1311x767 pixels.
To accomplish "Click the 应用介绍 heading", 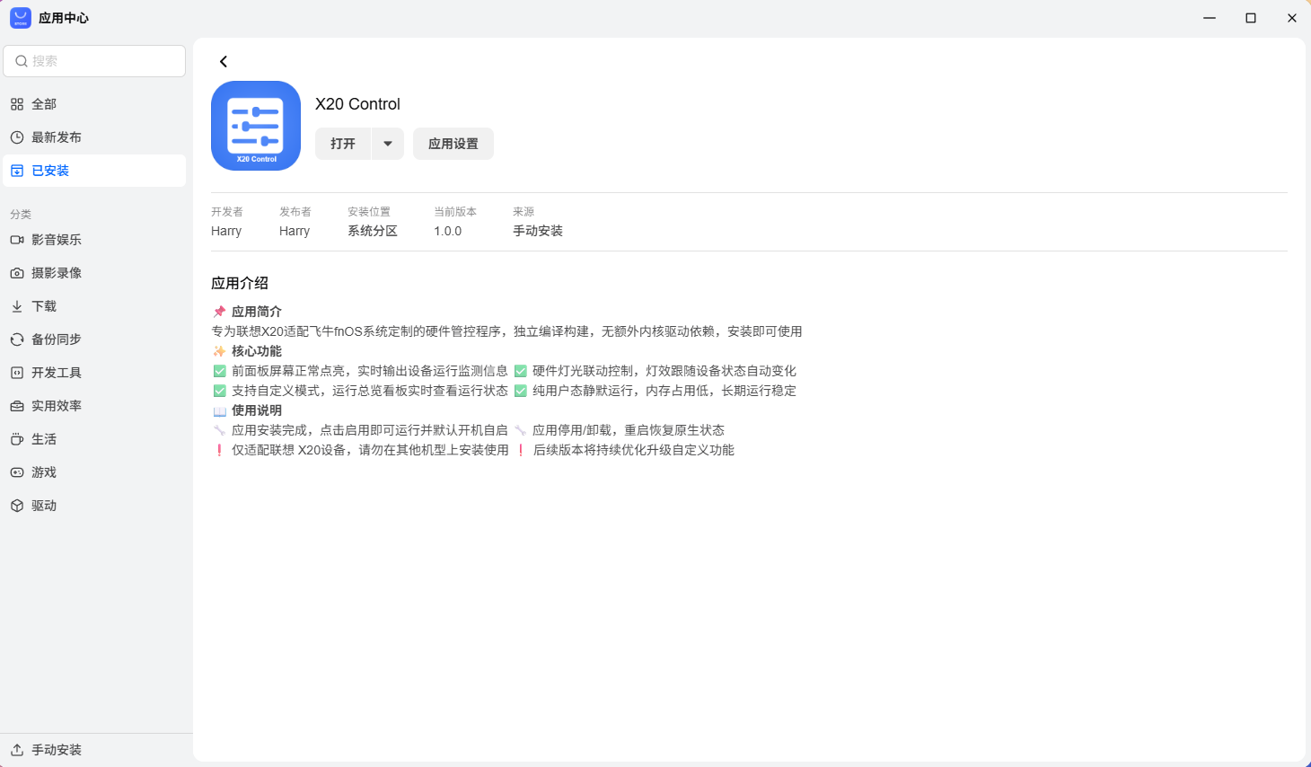I will (240, 283).
